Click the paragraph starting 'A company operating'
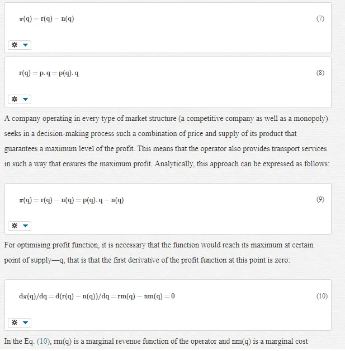345x351 pixels. (167, 141)
